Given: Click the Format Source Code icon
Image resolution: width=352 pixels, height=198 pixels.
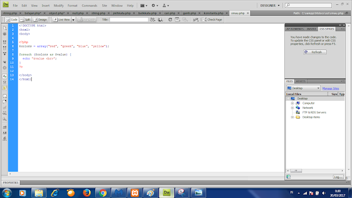Looking at the screenshot, I should [x=5, y=139].
